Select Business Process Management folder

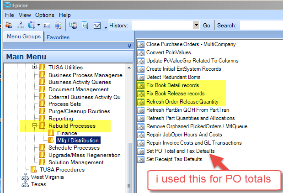point(85,75)
